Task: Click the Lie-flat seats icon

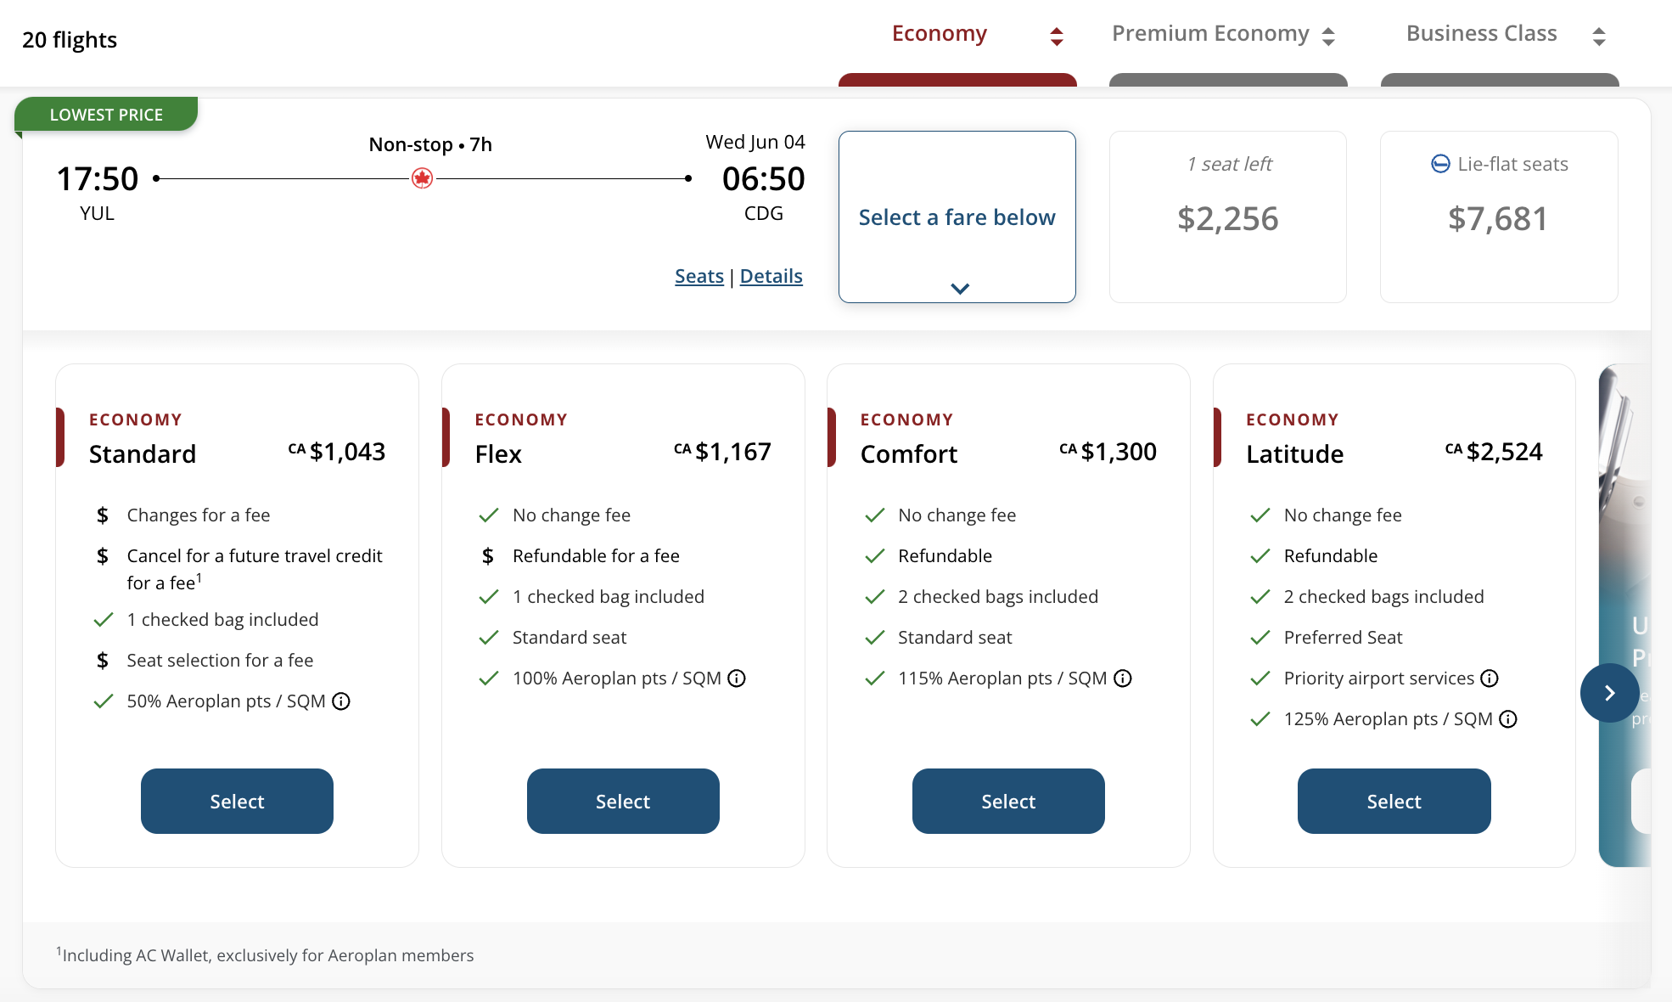Action: [x=1441, y=163]
